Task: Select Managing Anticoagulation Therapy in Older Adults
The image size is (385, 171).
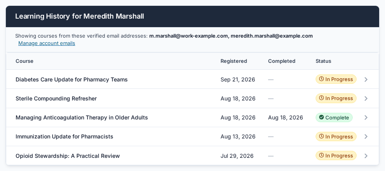Action: [x=81, y=117]
